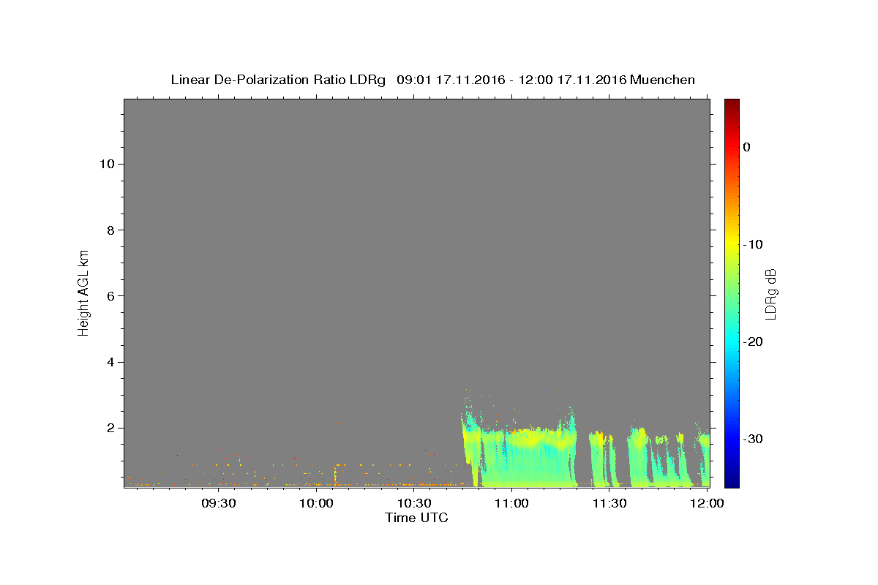Click the 09:30 time axis label

point(218,504)
